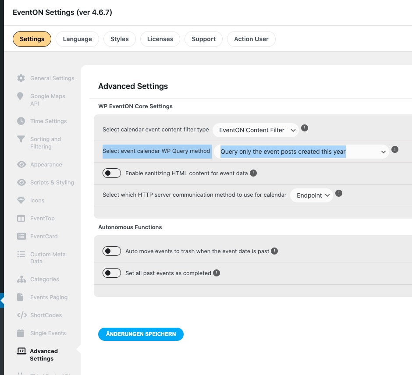The height and width of the screenshot is (375, 412).
Task: Click the 'WP EventON Core Settings' heading
Action: coord(135,106)
